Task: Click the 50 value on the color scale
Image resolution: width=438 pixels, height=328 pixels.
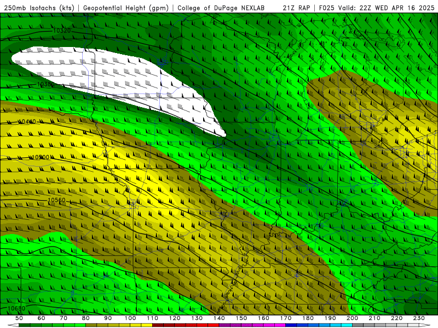Action: point(19,318)
